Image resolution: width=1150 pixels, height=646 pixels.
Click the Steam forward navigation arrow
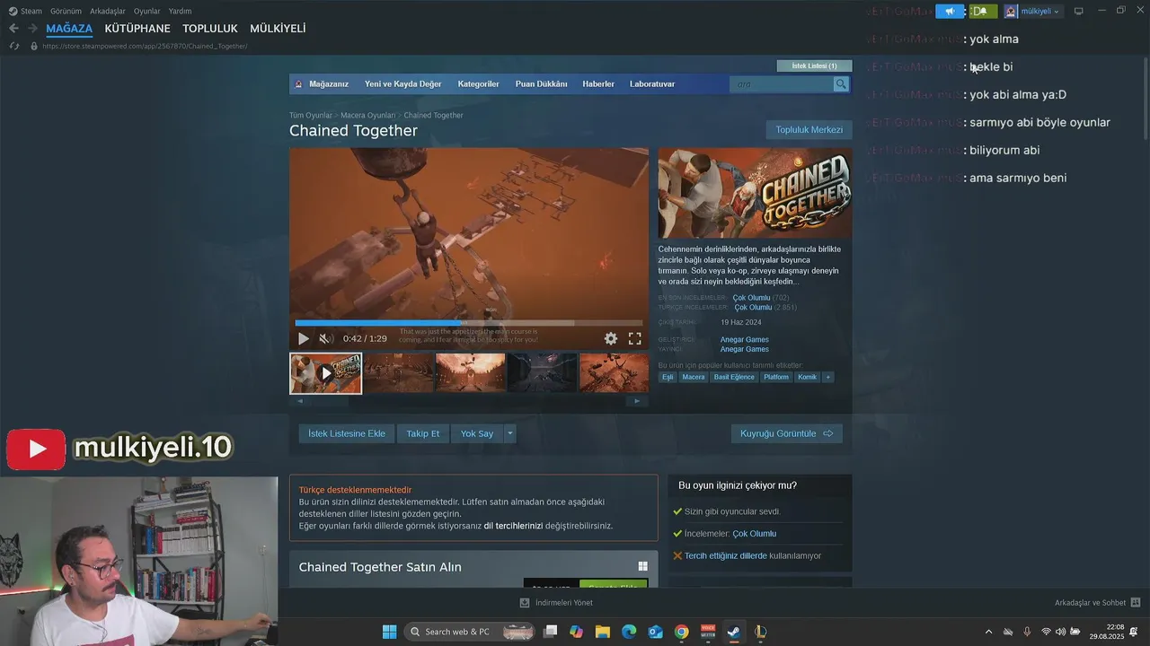click(x=33, y=29)
